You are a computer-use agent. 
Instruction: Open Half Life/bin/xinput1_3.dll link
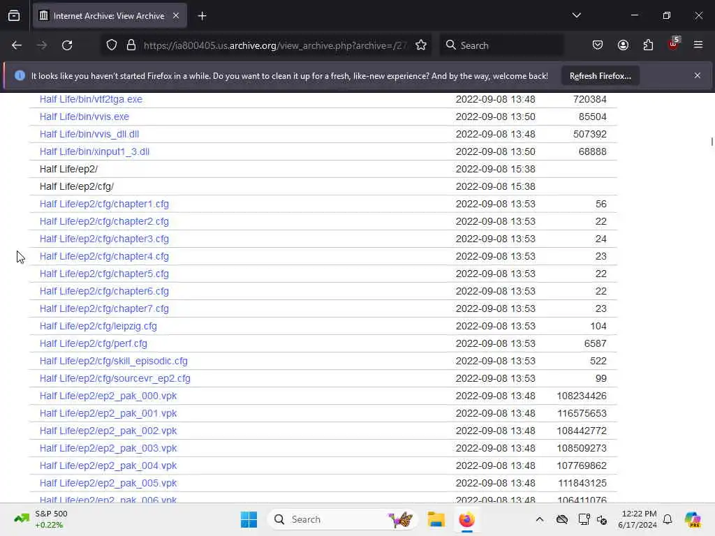[x=94, y=151]
